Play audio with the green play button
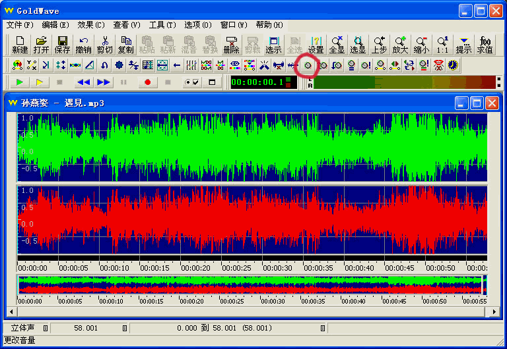The width and height of the screenshot is (507, 349). [x=19, y=82]
